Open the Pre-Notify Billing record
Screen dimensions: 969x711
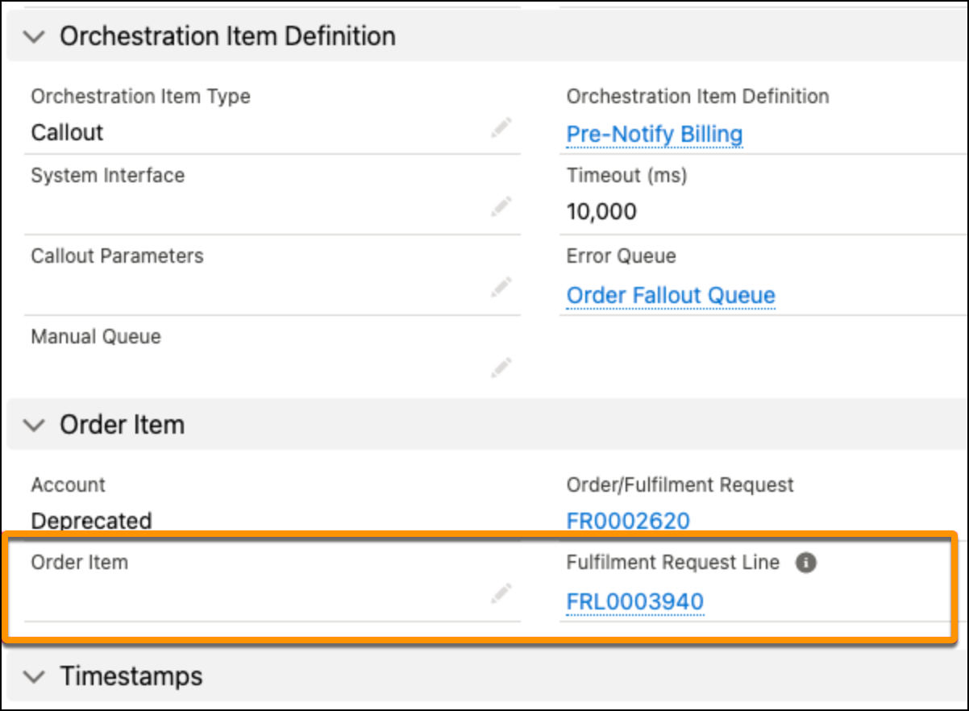[655, 135]
